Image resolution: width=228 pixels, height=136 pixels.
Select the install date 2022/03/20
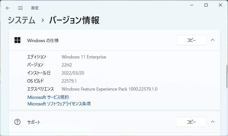point(73,73)
